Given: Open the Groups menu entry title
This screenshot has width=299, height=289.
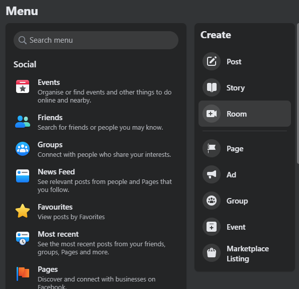Looking at the screenshot, I should pos(50,145).
